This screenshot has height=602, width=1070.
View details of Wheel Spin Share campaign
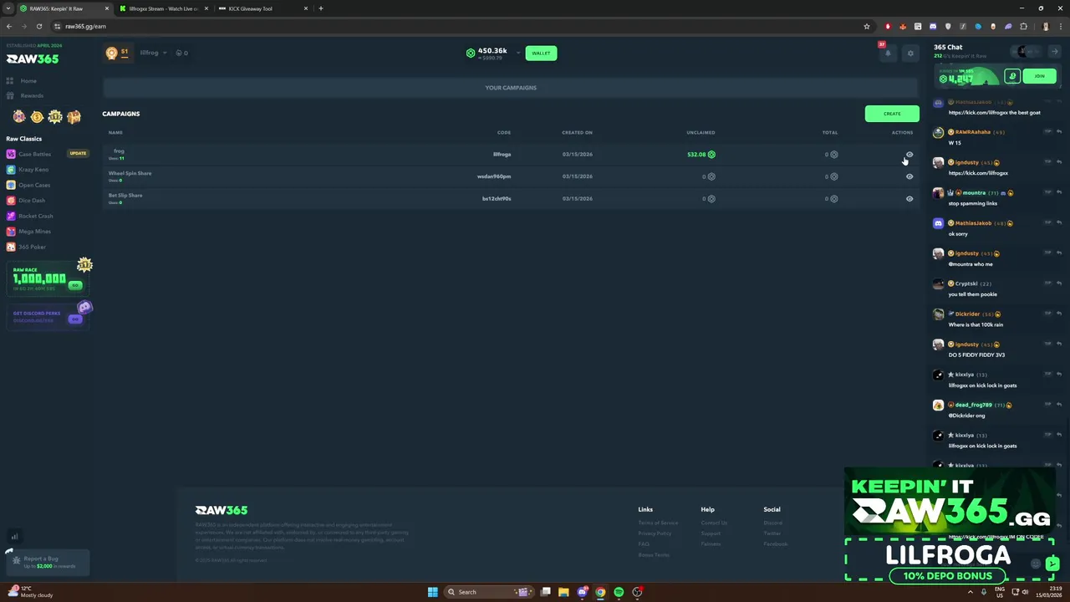coord(909,176)
